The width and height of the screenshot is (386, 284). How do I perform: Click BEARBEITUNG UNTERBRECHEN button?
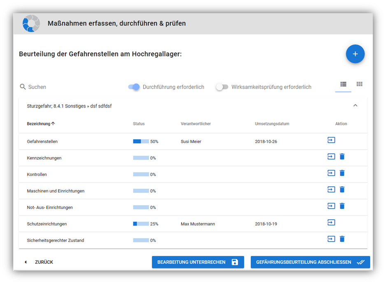tap(198, 262)
